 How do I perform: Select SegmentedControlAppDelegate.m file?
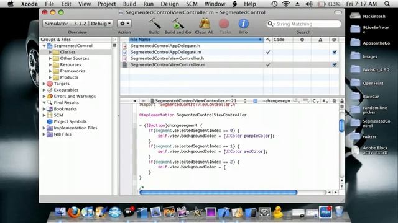coord(166,52)
